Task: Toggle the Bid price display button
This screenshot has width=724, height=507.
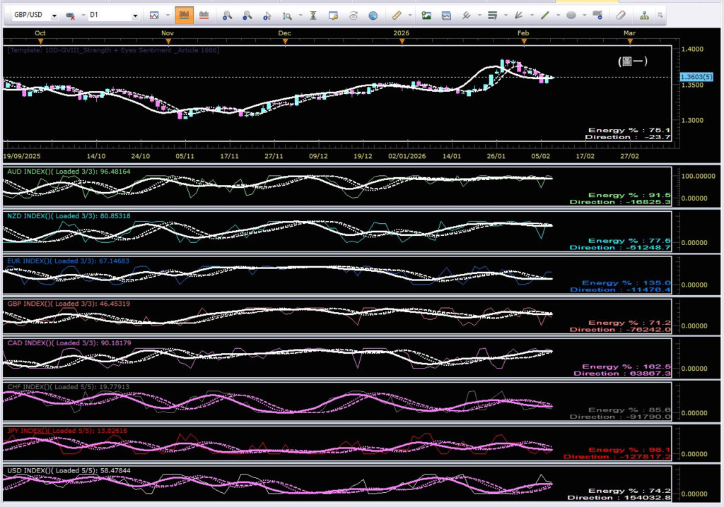Action: [185, 15]
